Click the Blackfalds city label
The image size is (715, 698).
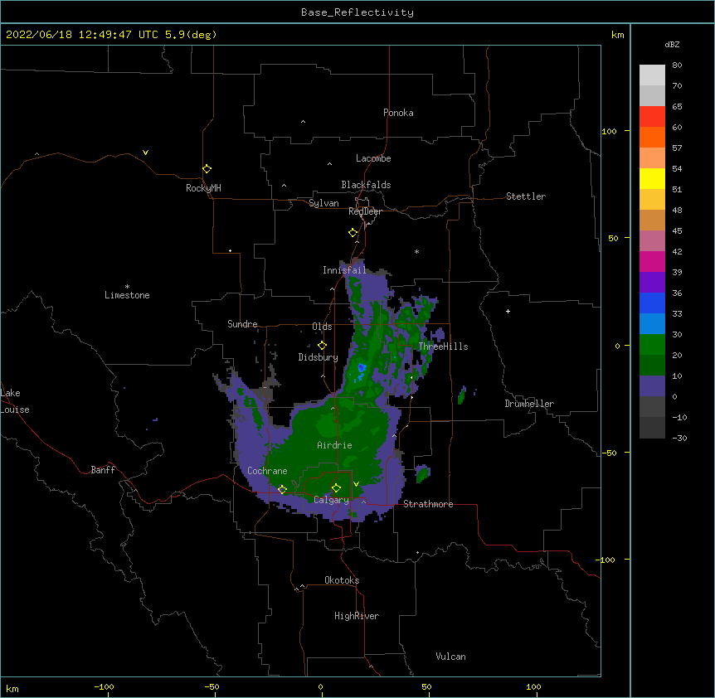tap(366, 185)
